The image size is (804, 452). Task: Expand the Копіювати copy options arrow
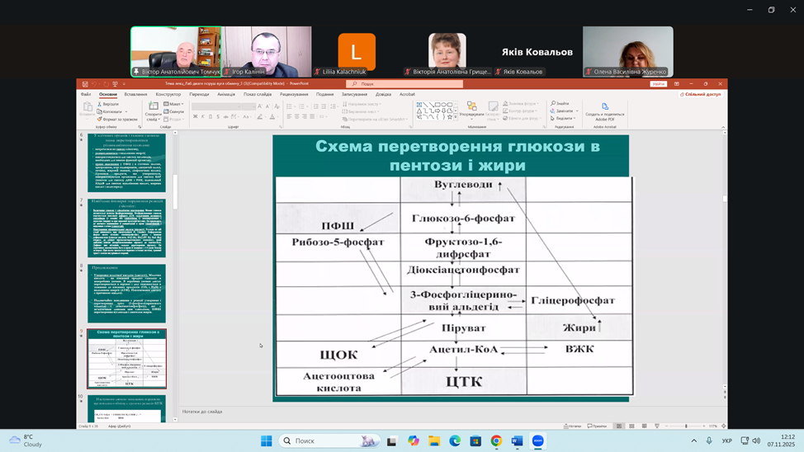point(126,111)
